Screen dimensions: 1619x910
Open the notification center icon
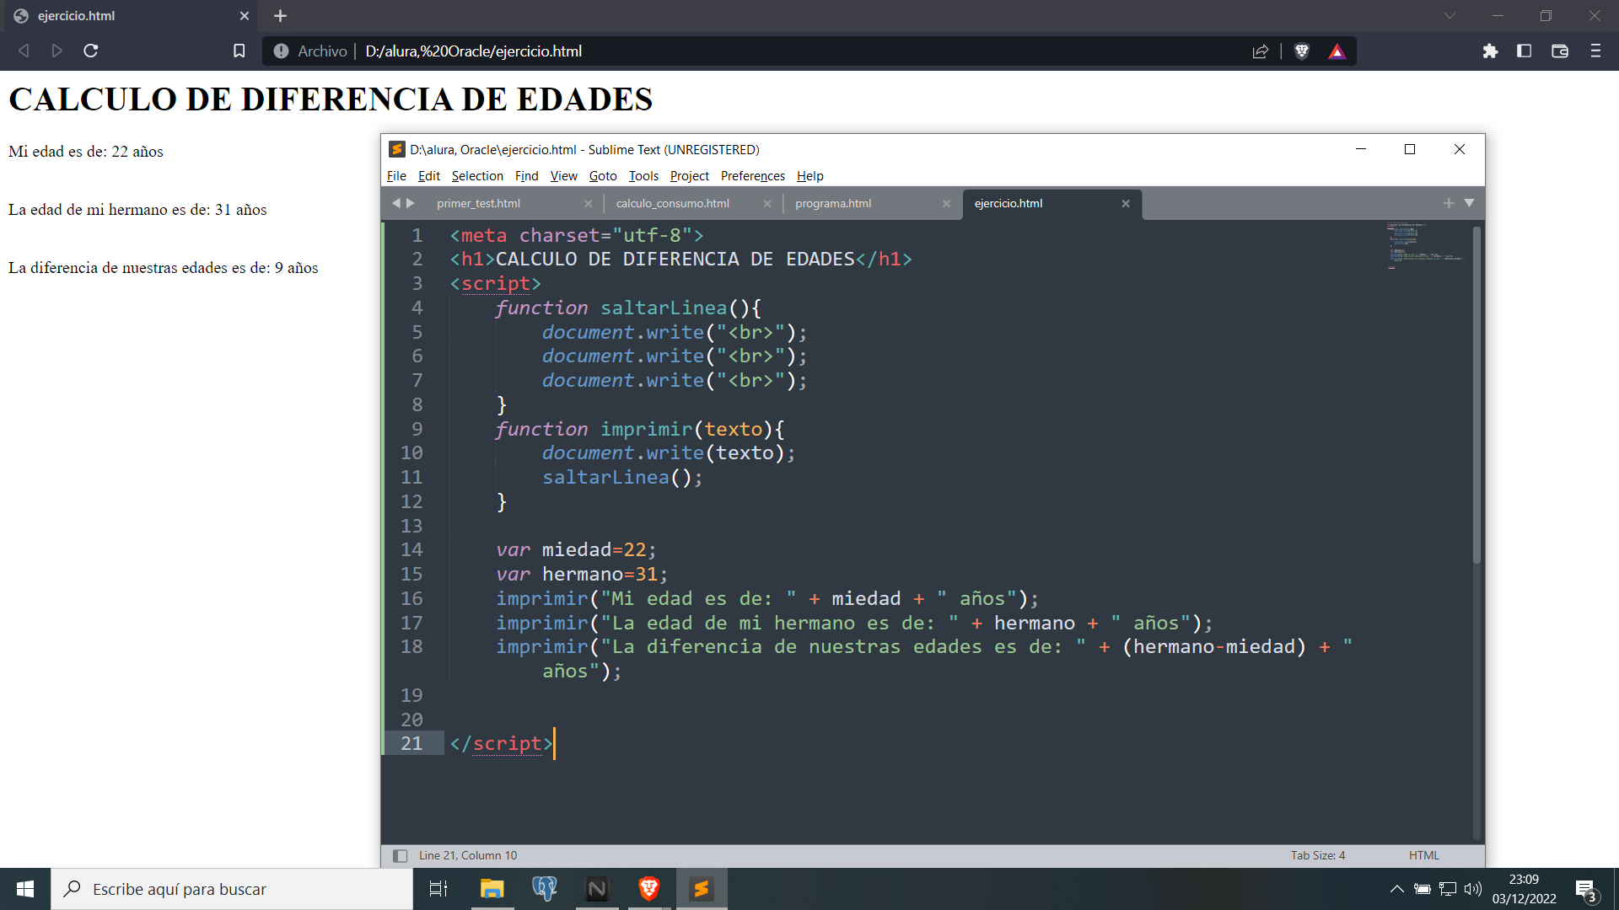coord(1586,890)
